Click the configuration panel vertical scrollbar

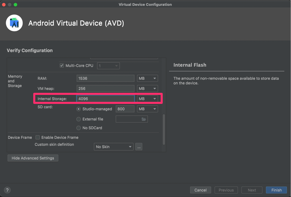coord(164,129)
